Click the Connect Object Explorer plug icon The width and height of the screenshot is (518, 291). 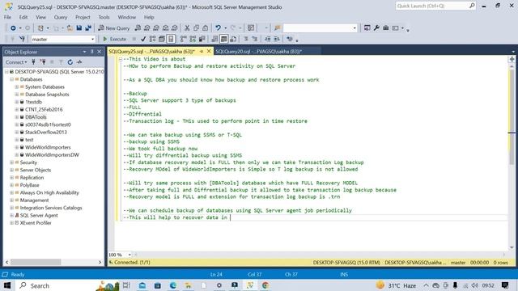[x=33, y=62]
